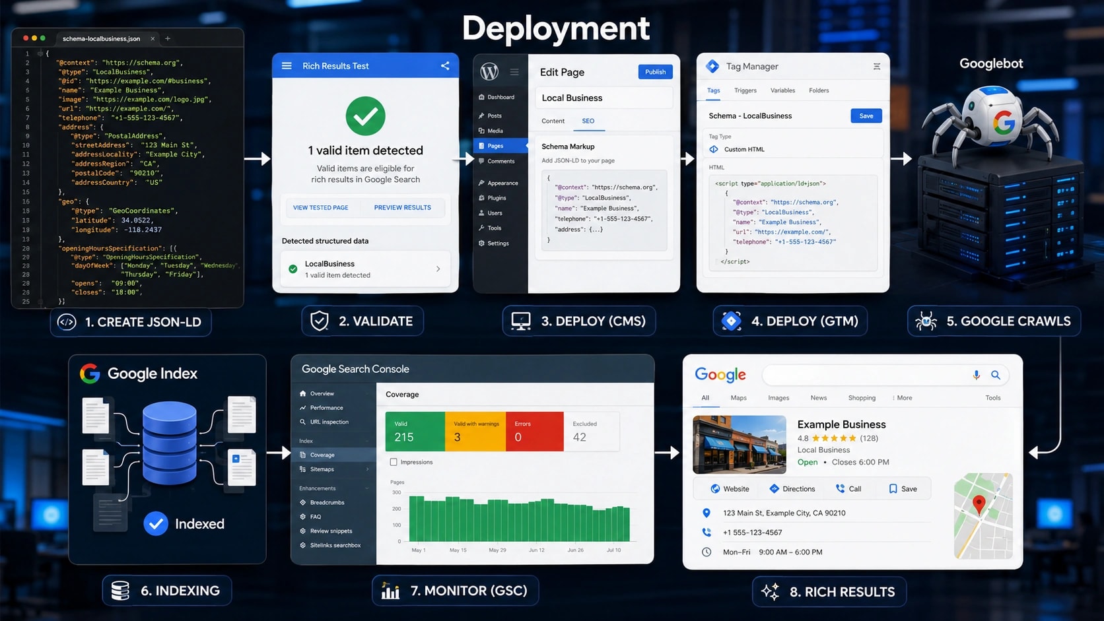Select the Variables tab in Tag Manager

pyautogui.click(x=783, y=90)
